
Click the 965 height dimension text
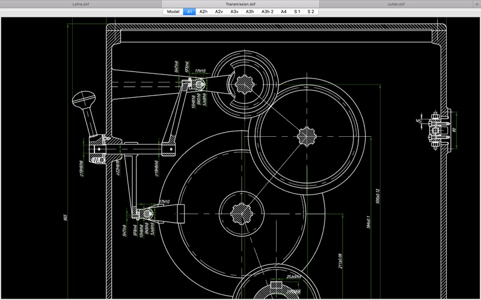(65, 218)
